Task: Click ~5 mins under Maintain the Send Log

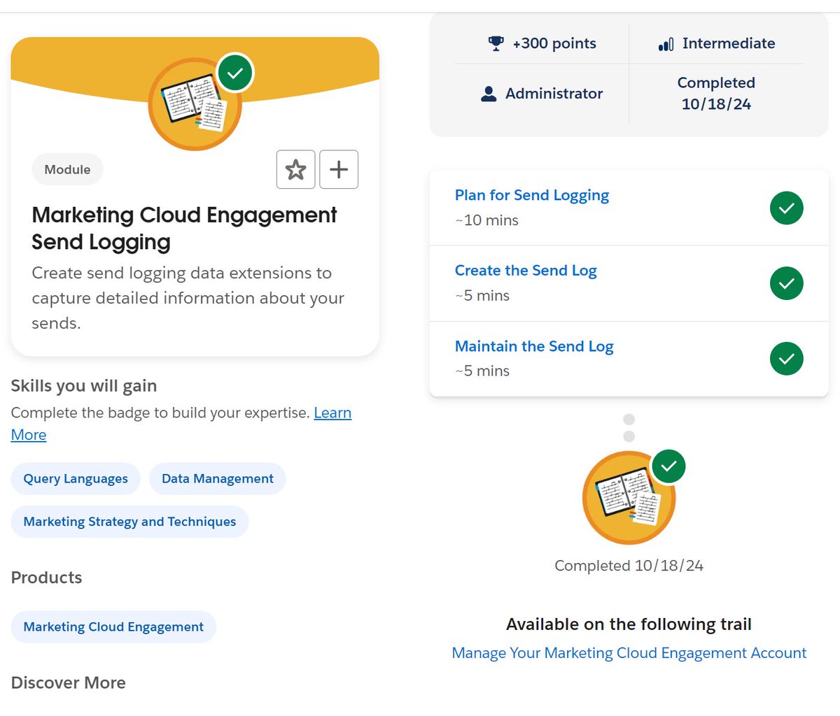Action: coord(482,371)
